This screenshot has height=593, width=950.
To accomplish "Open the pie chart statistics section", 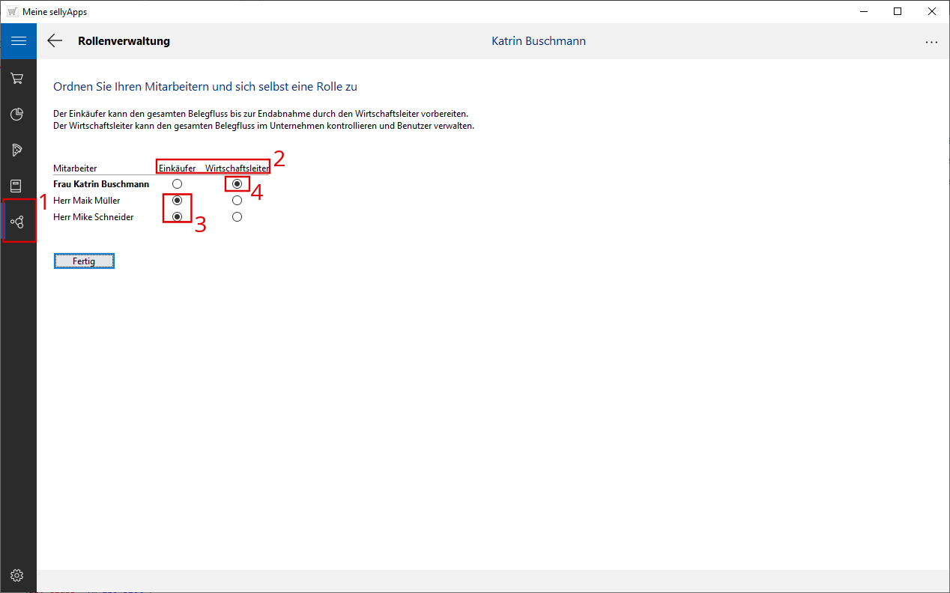I will pyautogui.click(x=17, y=114).
